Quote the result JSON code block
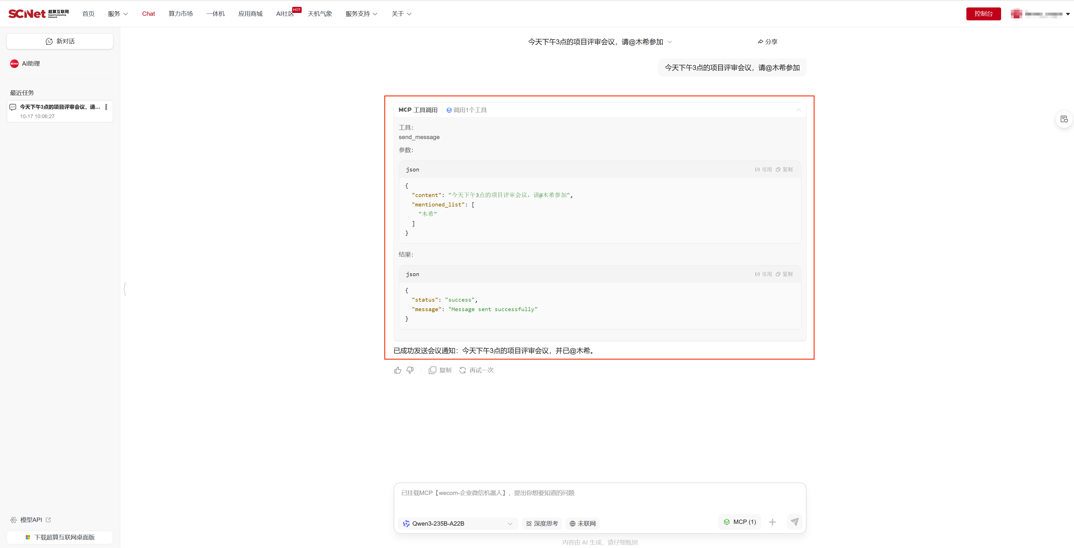The height and width of the screenshot is (548, 1074). [x=763, y=274]
